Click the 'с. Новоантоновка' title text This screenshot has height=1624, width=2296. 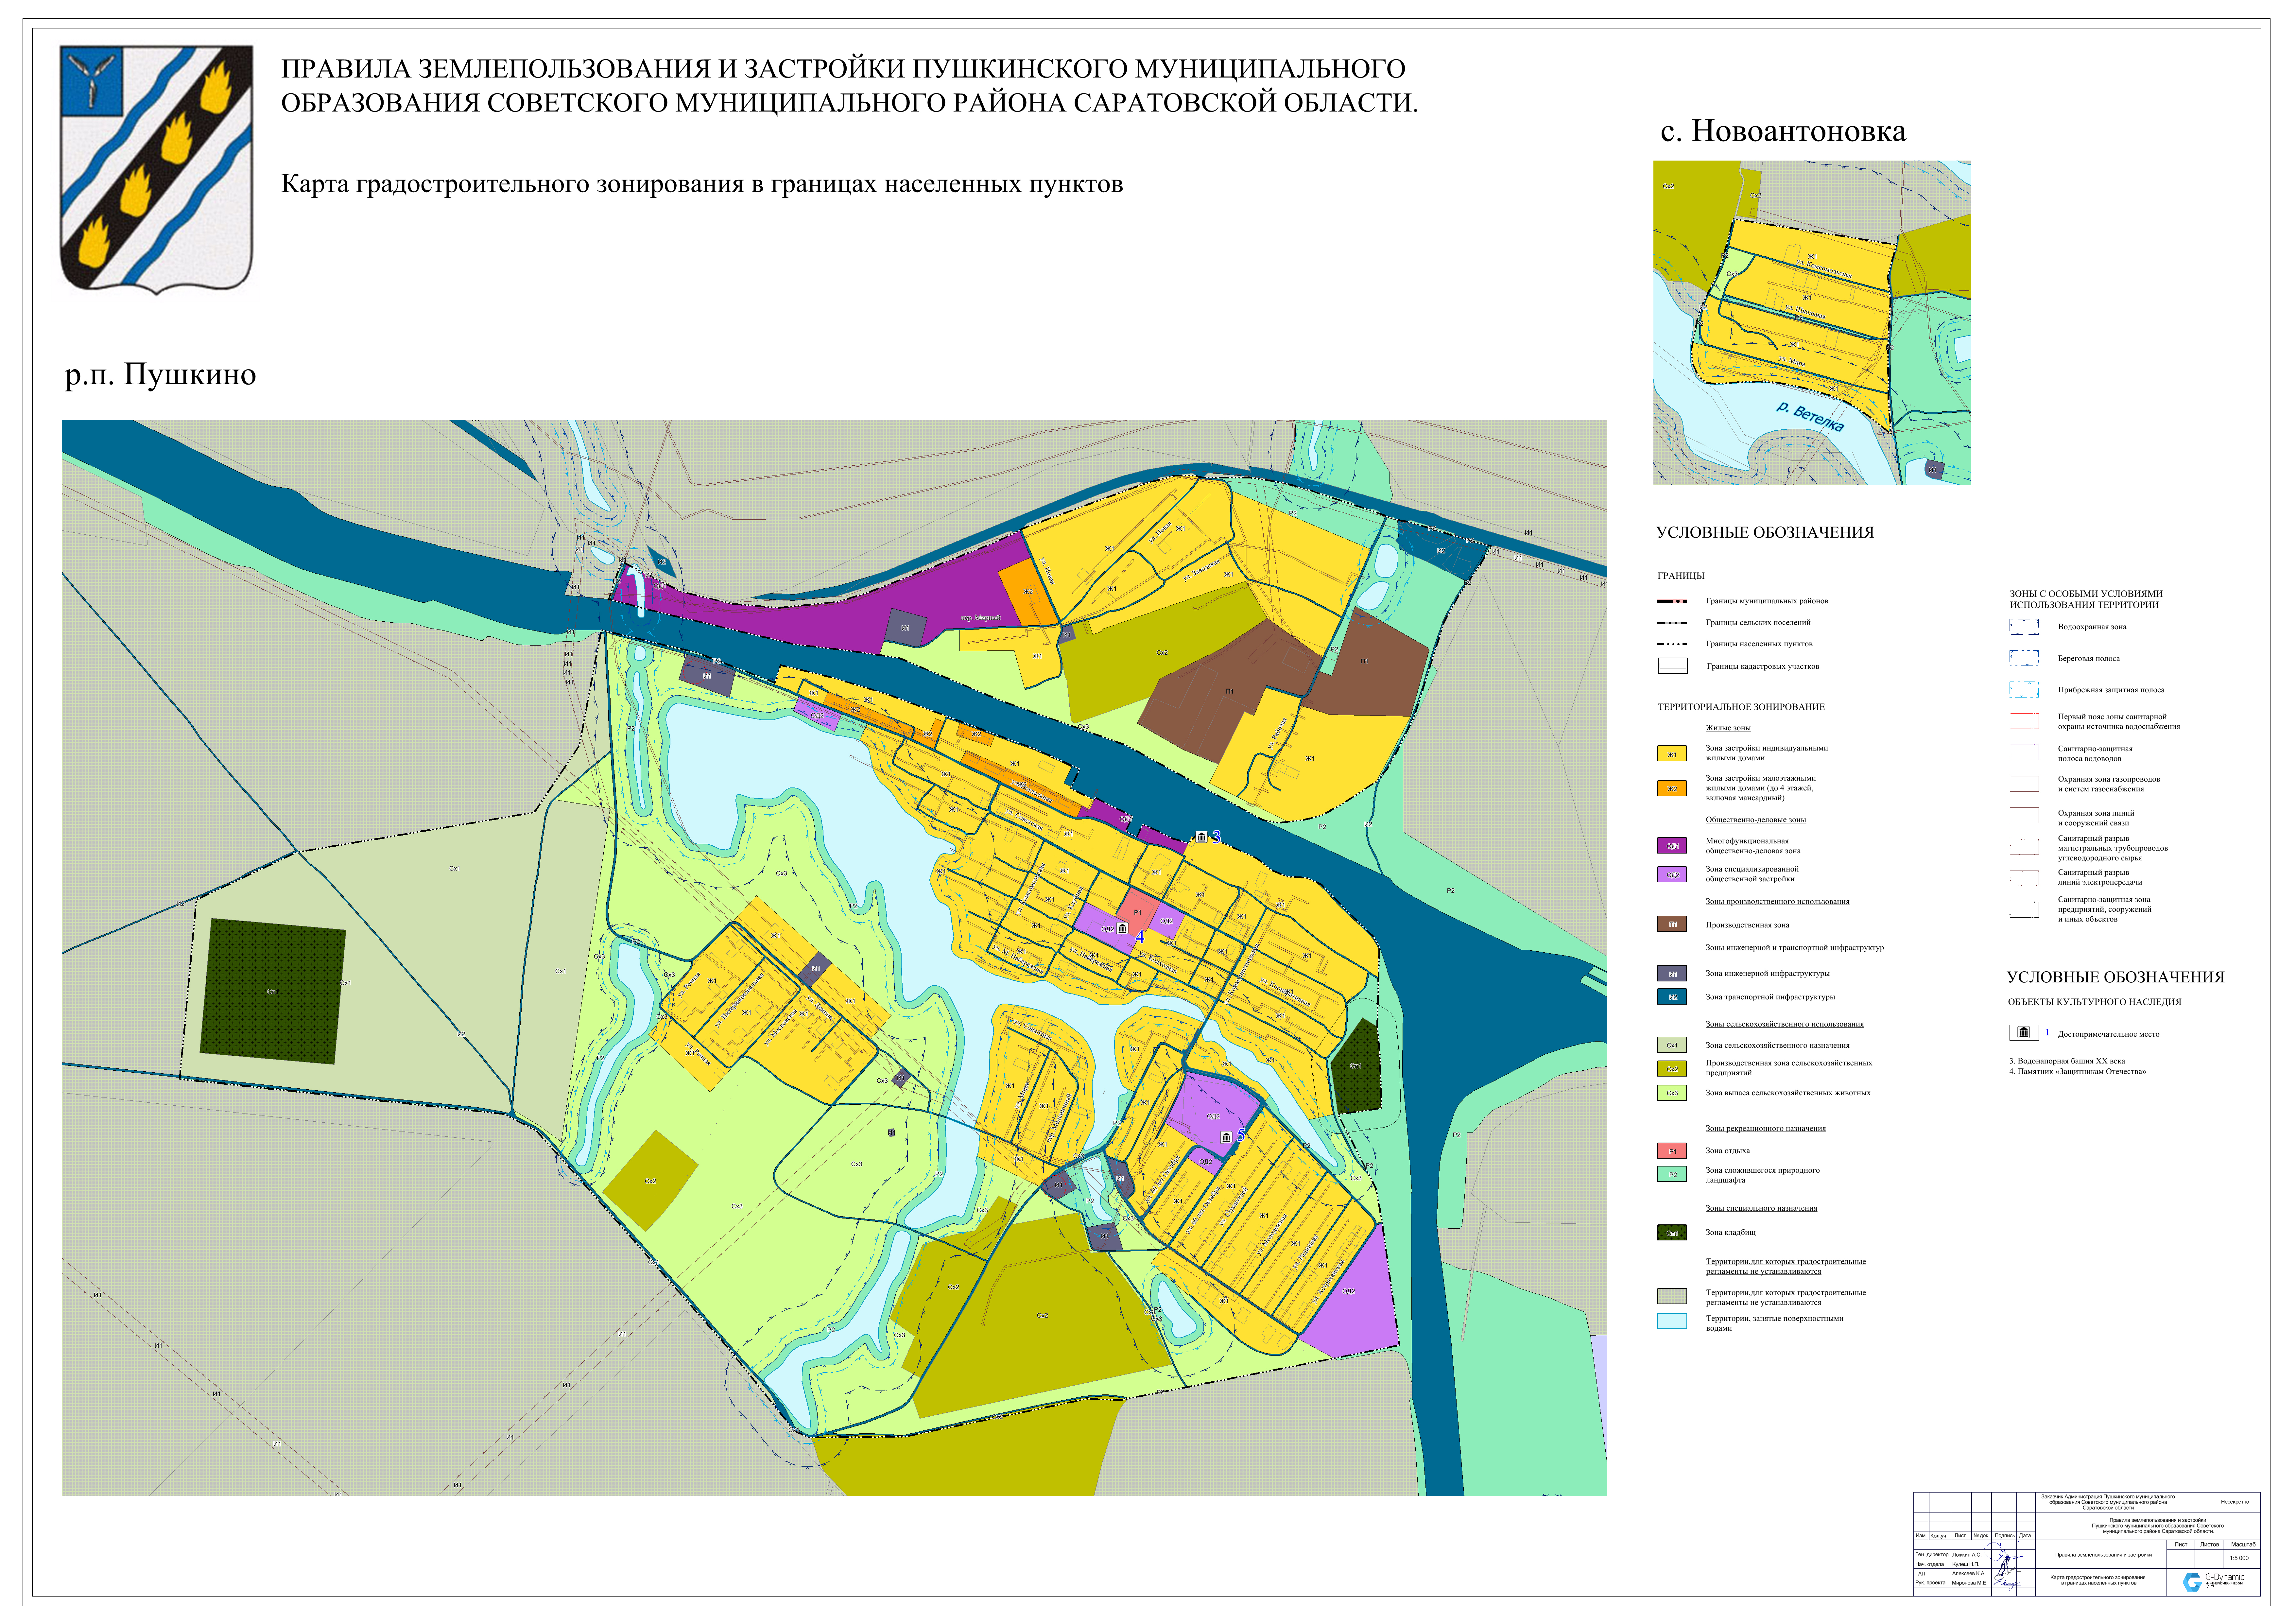(1783, 131)
